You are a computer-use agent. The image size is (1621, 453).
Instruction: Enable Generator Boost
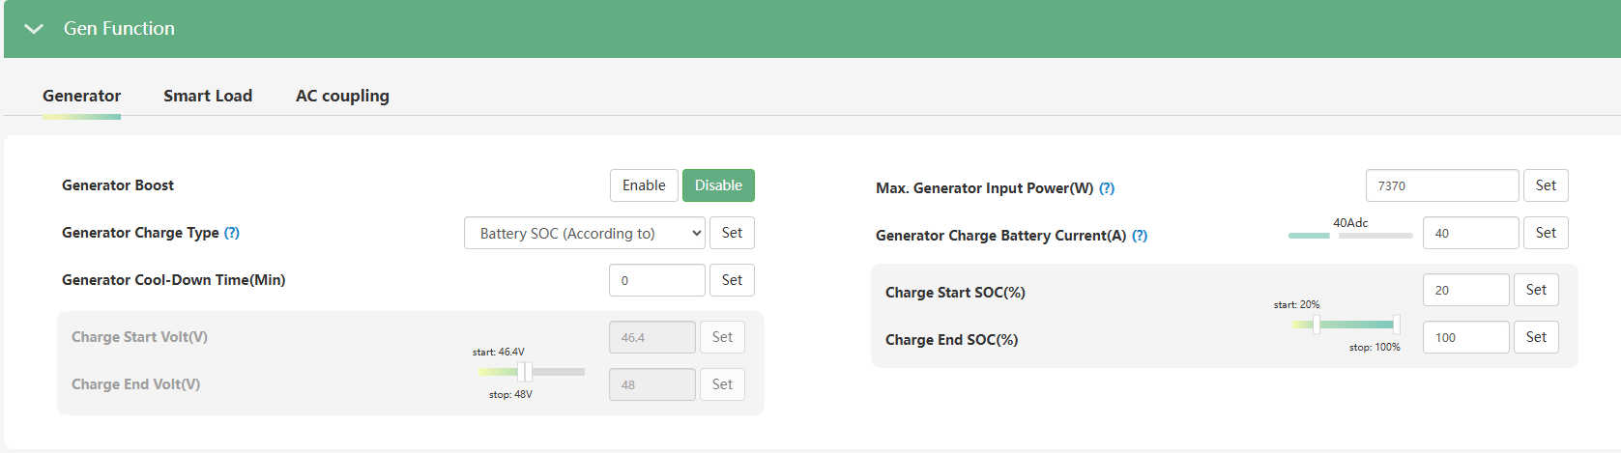pyautogui.click(x=644, y=185)
